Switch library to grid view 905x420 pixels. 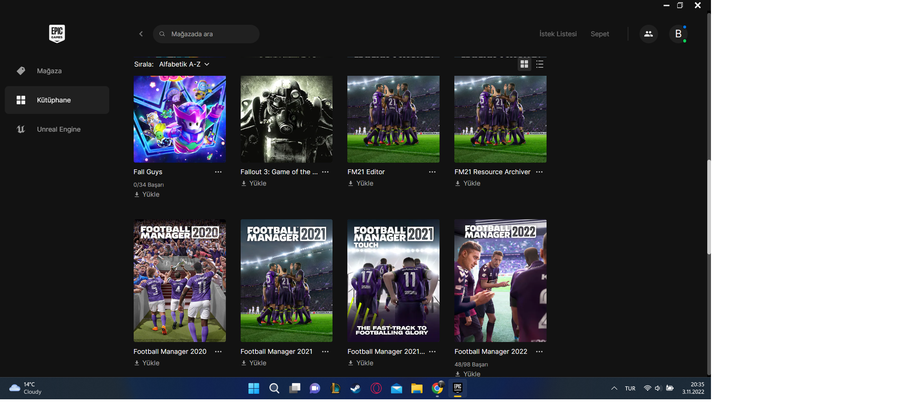pyautogui.click(x=524, y=64)
